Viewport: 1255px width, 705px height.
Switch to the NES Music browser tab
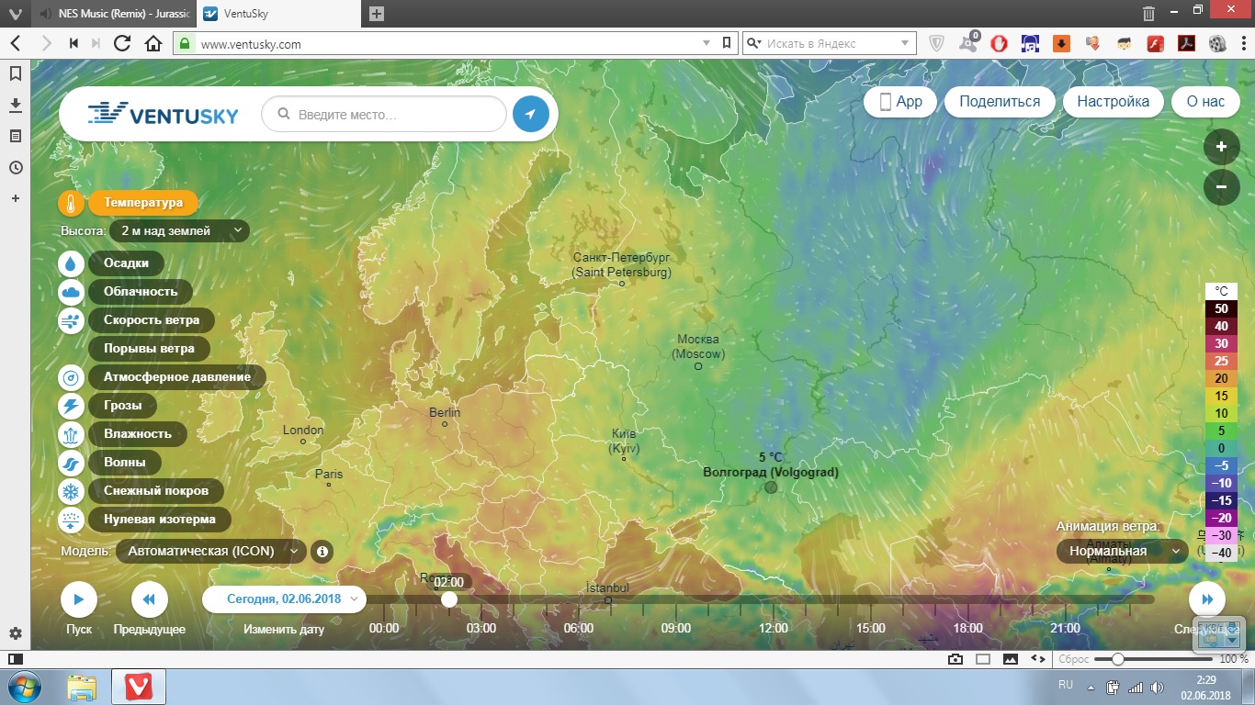[x=112, y=14]
